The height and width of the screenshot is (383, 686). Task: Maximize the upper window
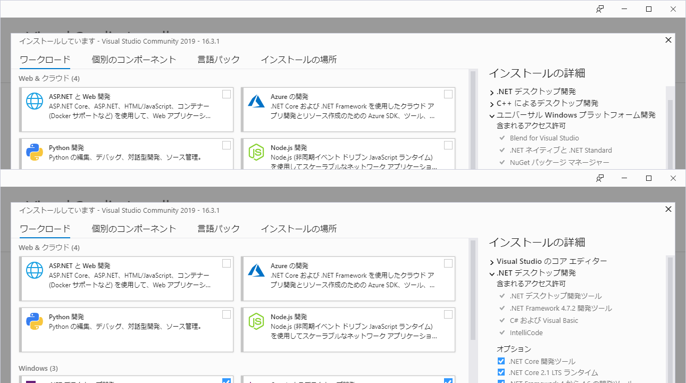[x=649, y=9]
